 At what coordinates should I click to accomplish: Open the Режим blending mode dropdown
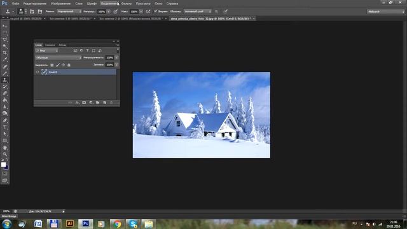[69, 11]
